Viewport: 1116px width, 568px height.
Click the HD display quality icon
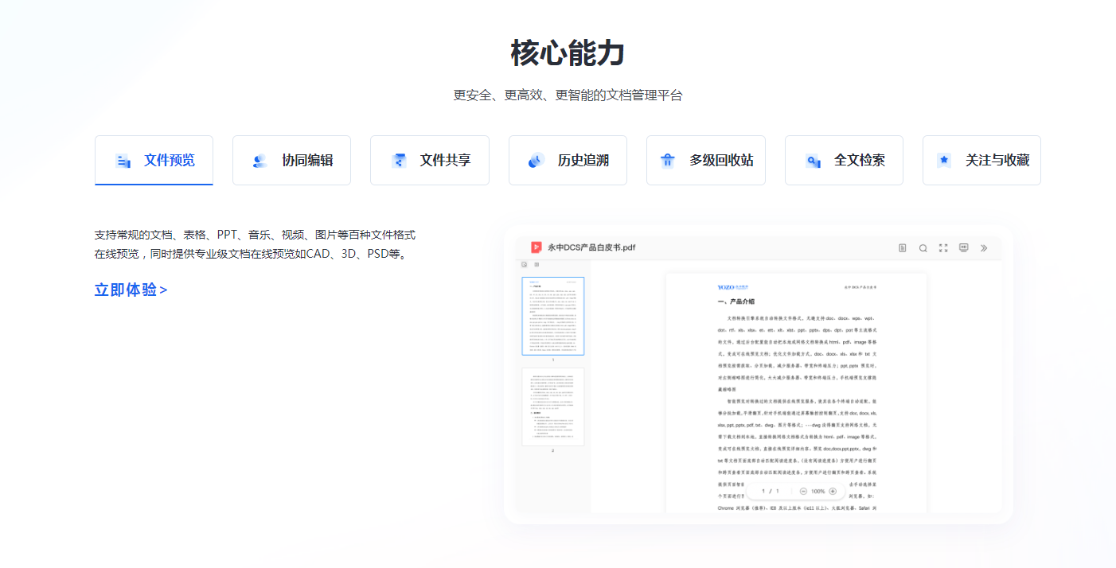(x=963, y=247)
